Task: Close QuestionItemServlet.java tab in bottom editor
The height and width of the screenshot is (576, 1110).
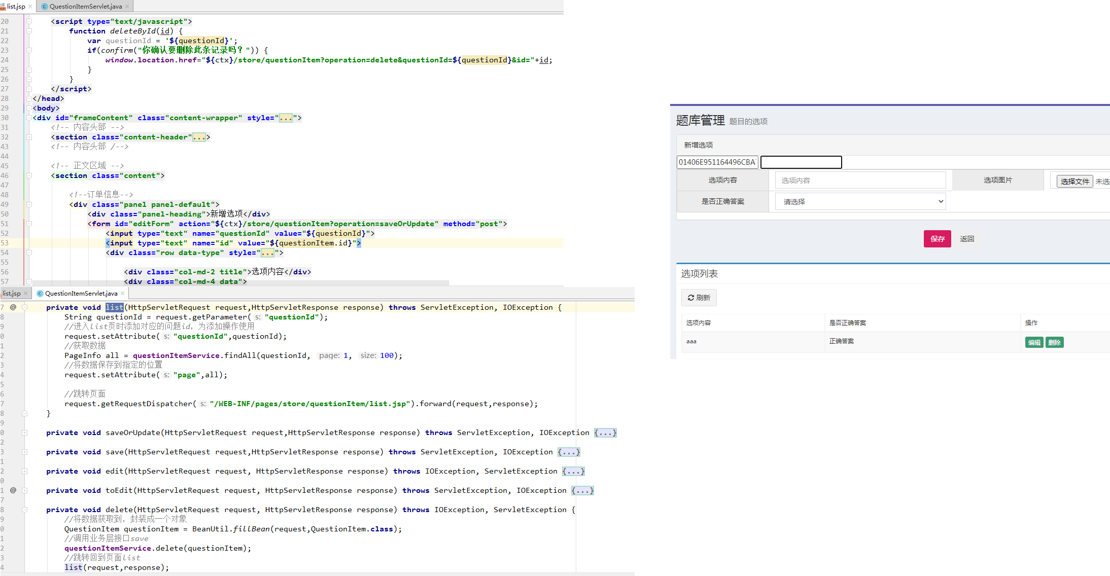Action: tap(122, 294)
